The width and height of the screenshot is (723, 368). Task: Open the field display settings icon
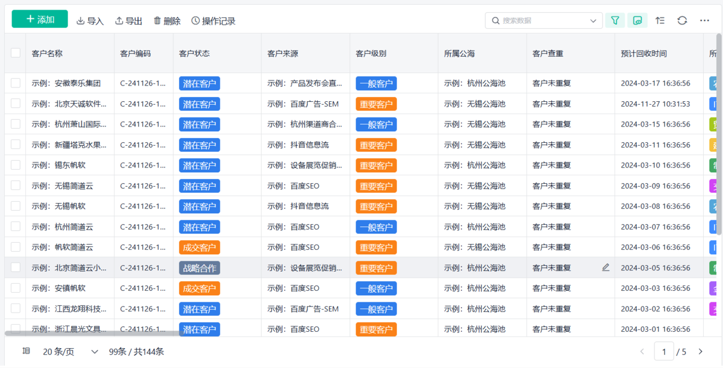click(637, 20)
